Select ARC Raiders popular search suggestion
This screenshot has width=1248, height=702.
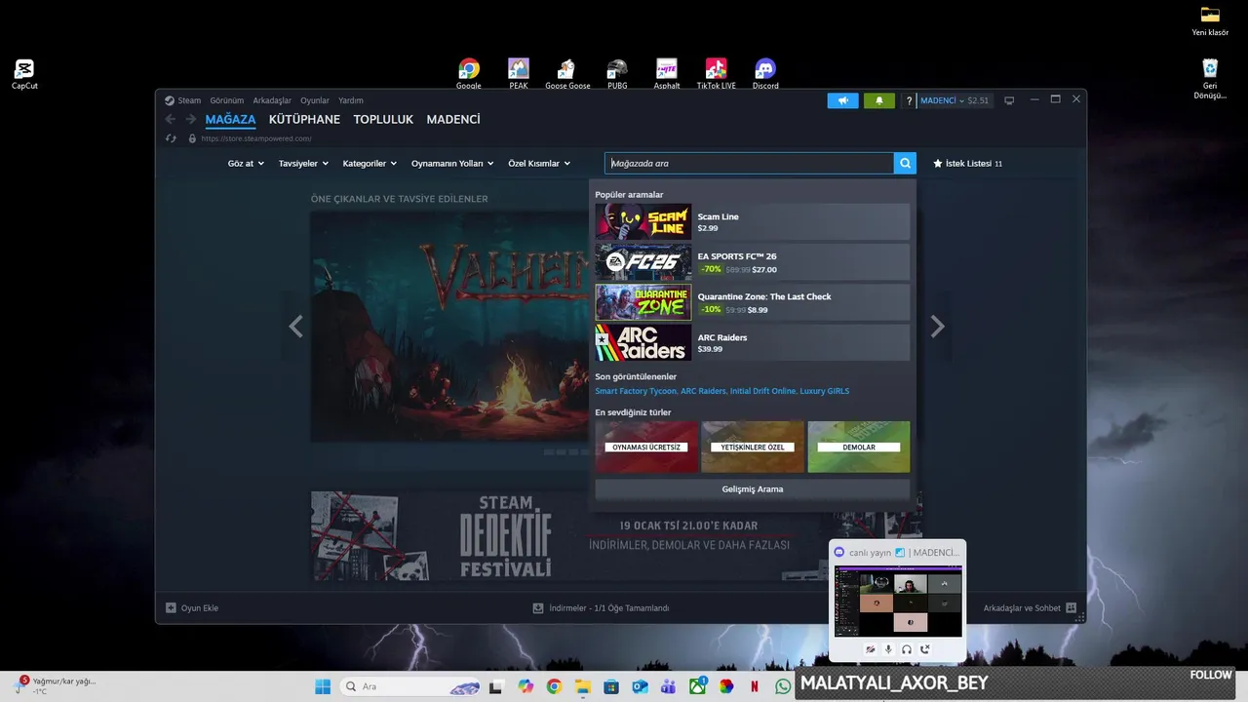tap(753, 342)
